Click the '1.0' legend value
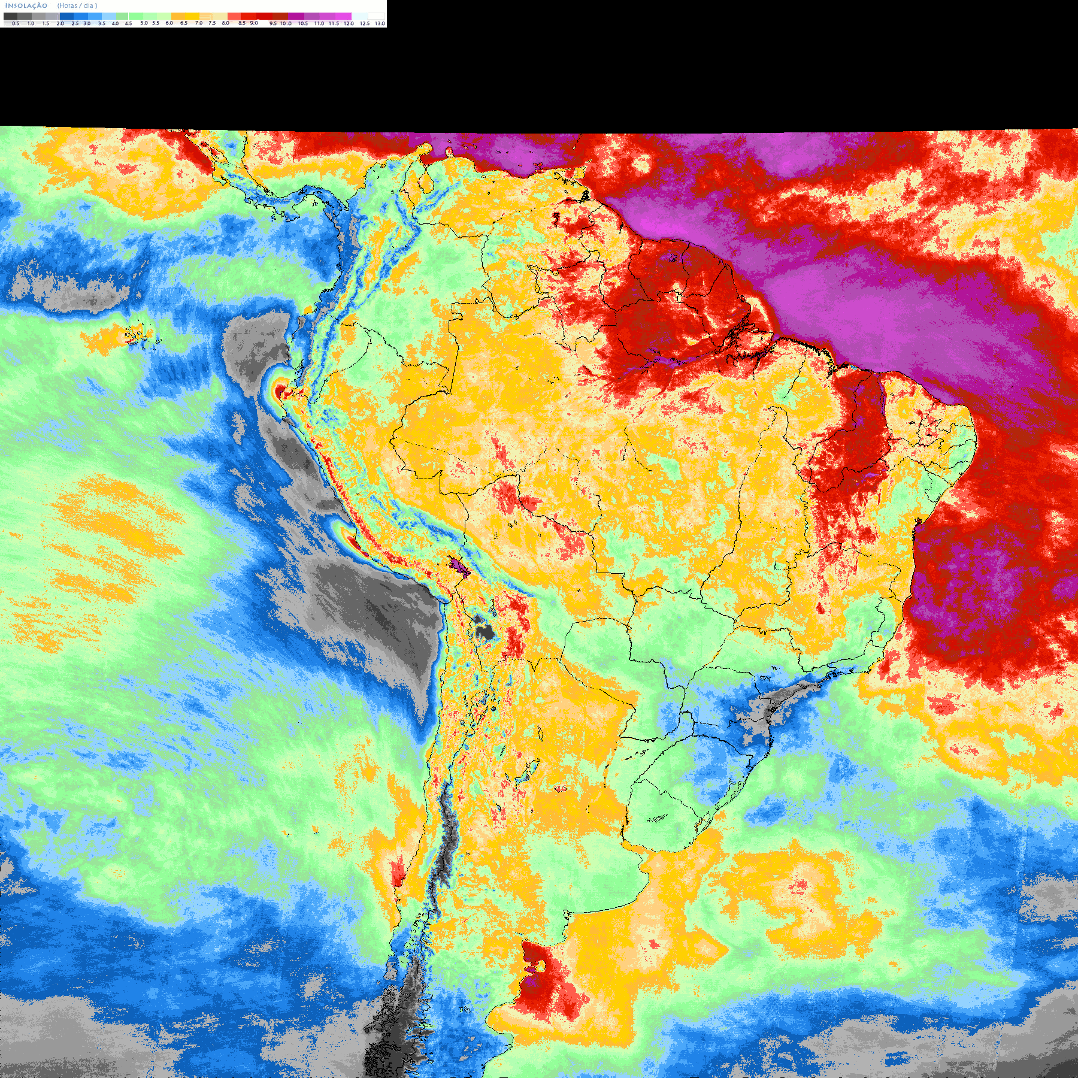 coord(31,23)
